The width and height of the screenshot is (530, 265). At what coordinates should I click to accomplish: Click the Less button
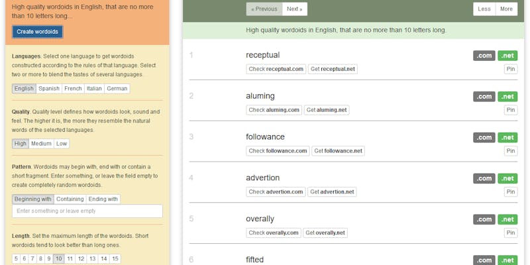pyautogui.click(x=484, y=9)
